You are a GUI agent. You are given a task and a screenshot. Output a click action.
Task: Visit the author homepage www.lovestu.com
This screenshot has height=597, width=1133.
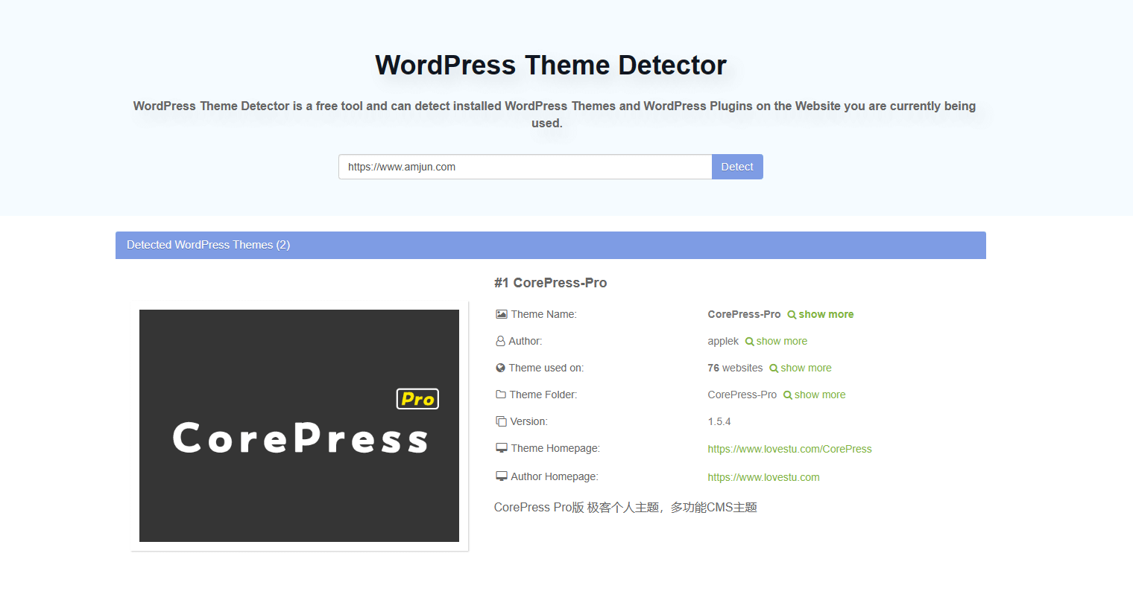763,477
